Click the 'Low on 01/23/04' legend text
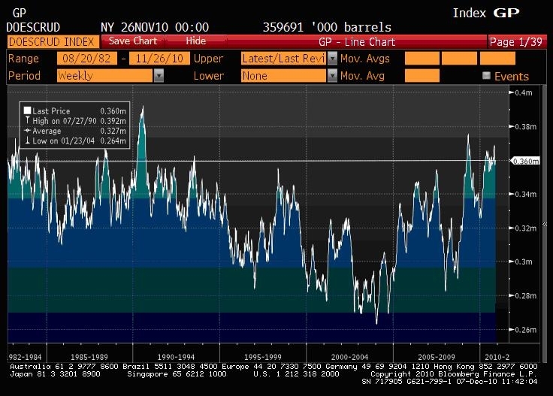Screen dimensions: 553x396 point(63,141)
